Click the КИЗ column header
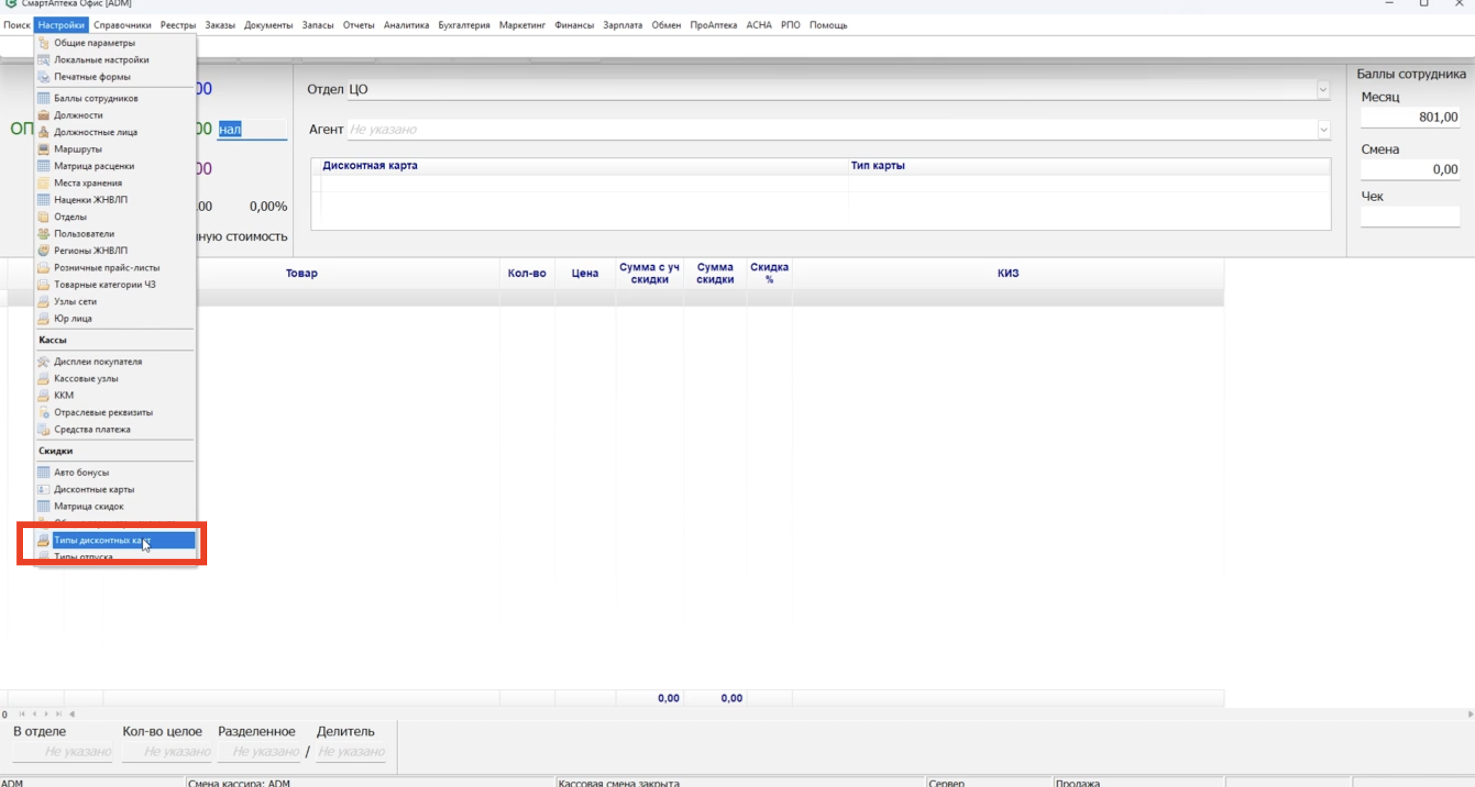 [x=1008, y=273]
